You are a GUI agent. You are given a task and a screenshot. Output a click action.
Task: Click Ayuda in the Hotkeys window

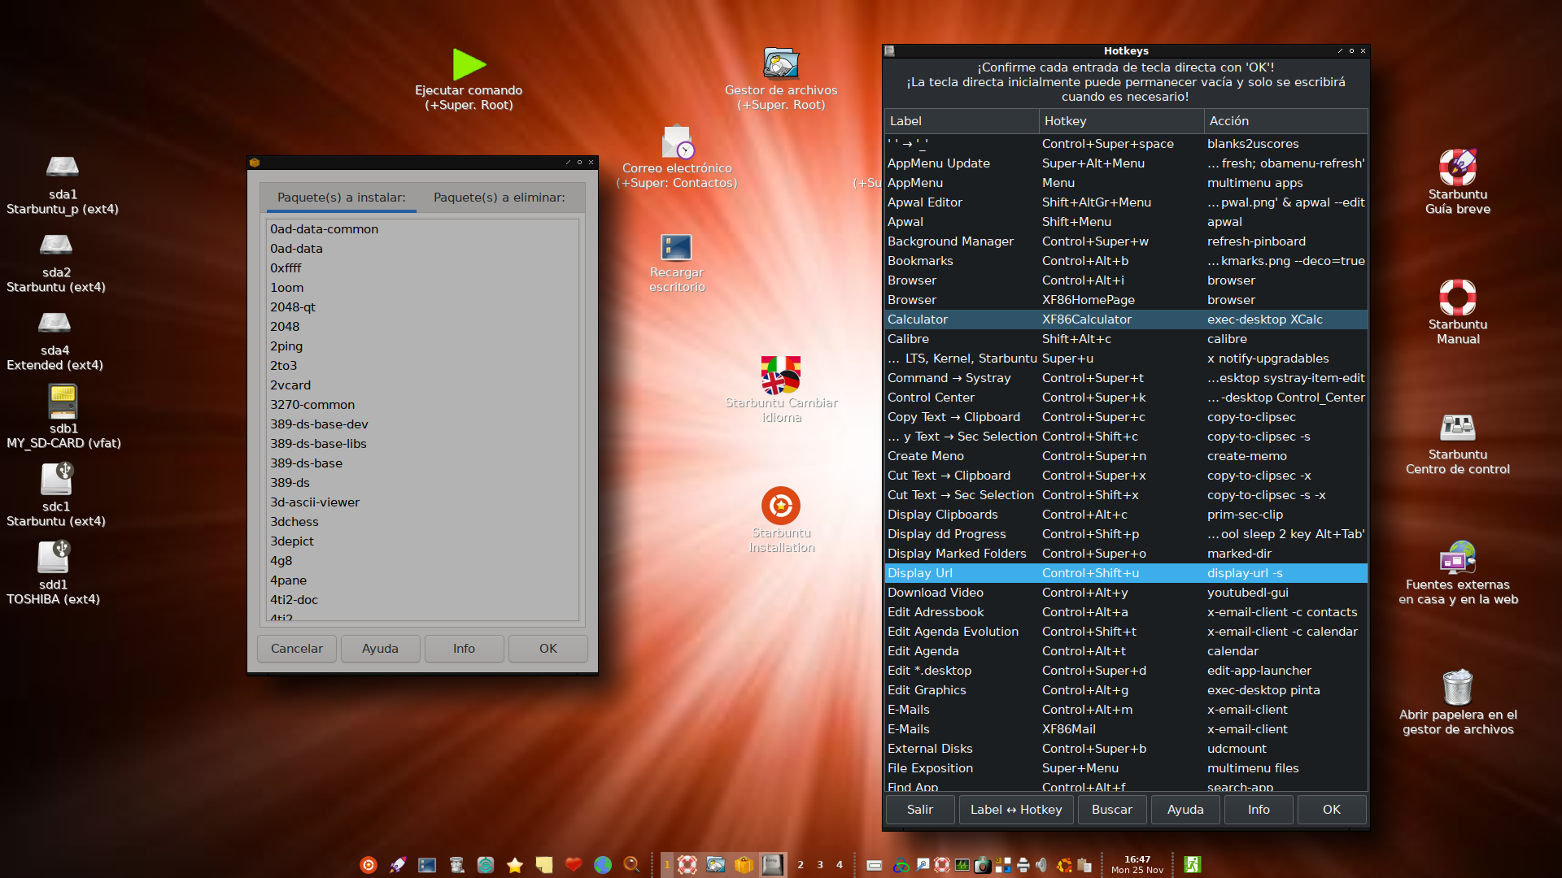[x=1185, y=810]
